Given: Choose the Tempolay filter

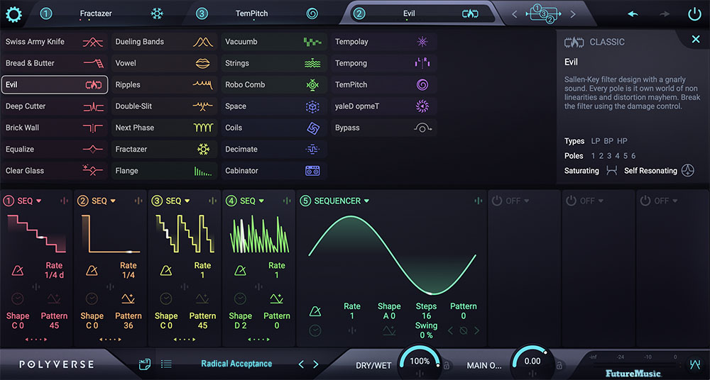Looking at the screenshot, I should tap(384, 42).
